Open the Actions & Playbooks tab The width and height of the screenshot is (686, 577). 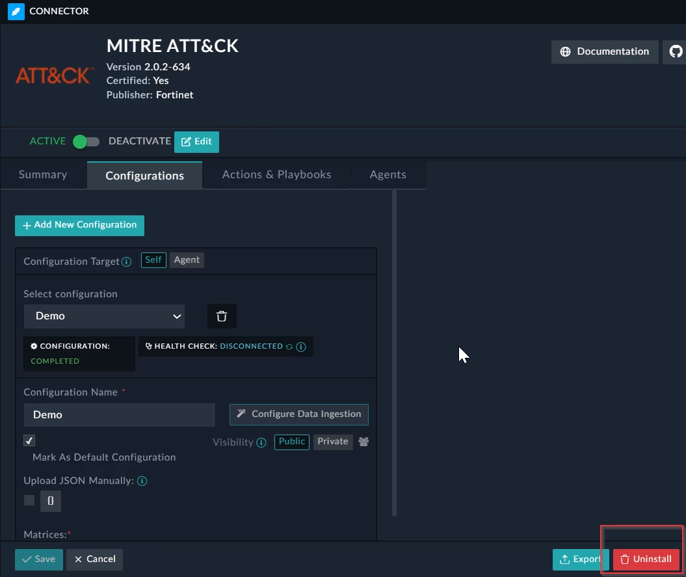pos(276,175)
